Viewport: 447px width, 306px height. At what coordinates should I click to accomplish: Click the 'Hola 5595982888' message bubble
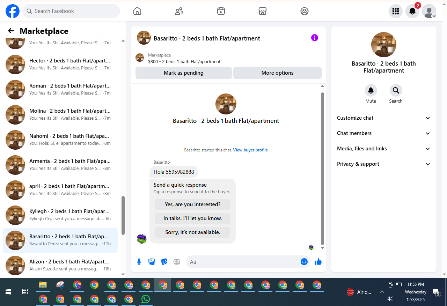174,172
